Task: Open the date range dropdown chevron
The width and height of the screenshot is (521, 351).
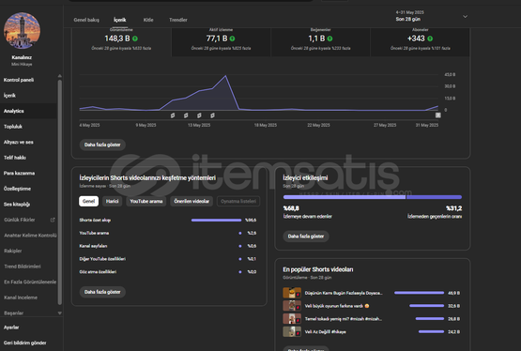Action: (466, 16)
